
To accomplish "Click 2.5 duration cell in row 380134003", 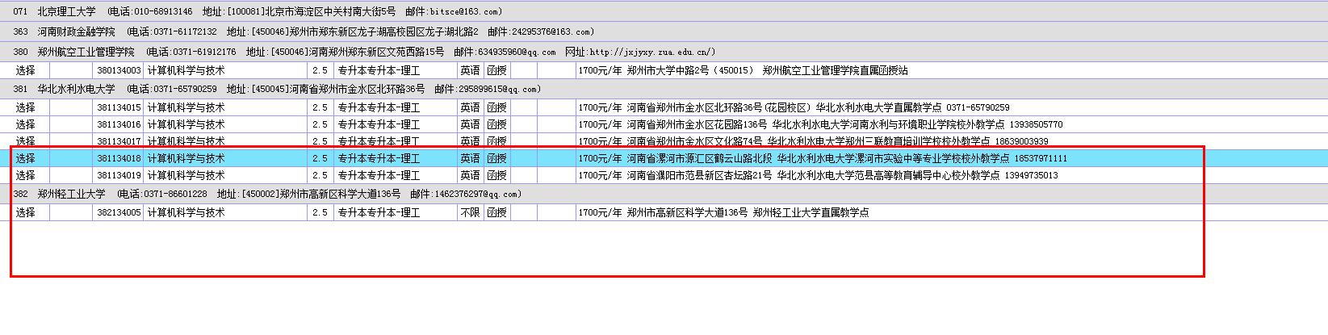I will pyautogui.click(x=320, y=71).
